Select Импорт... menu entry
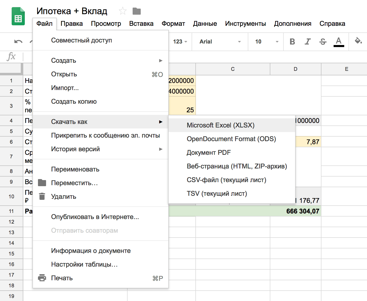 pos(101,88)
